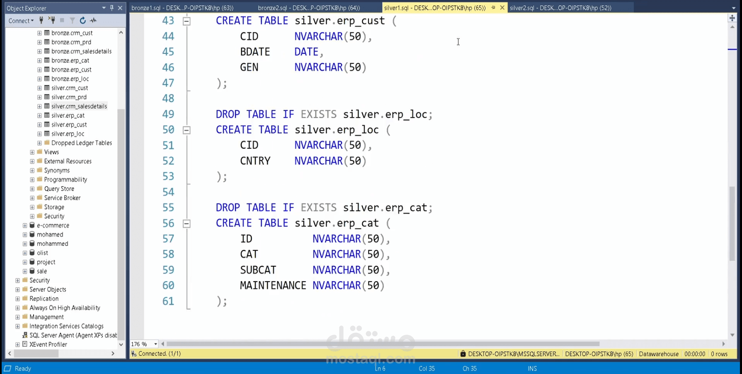Image resolution: width=742 pixels, height=374 pixels.
Task: Connect to a server using the plug icon
Action: (41, 20)
